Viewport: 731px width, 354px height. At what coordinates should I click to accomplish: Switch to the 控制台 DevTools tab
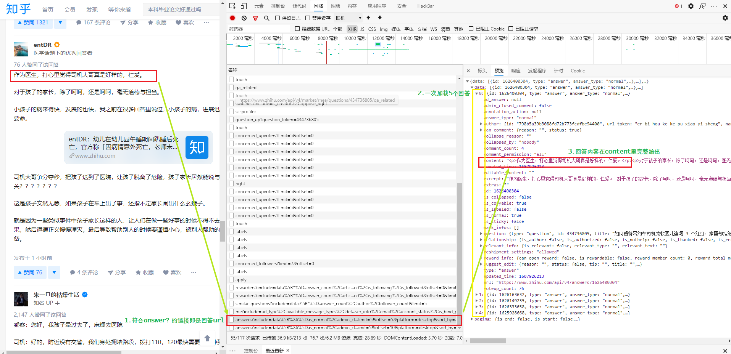[x=278, y=6]
